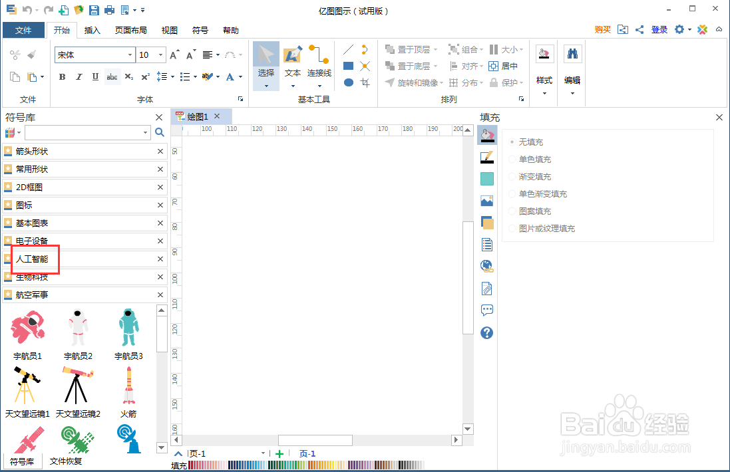Close the Fill panel

(719, 118)
